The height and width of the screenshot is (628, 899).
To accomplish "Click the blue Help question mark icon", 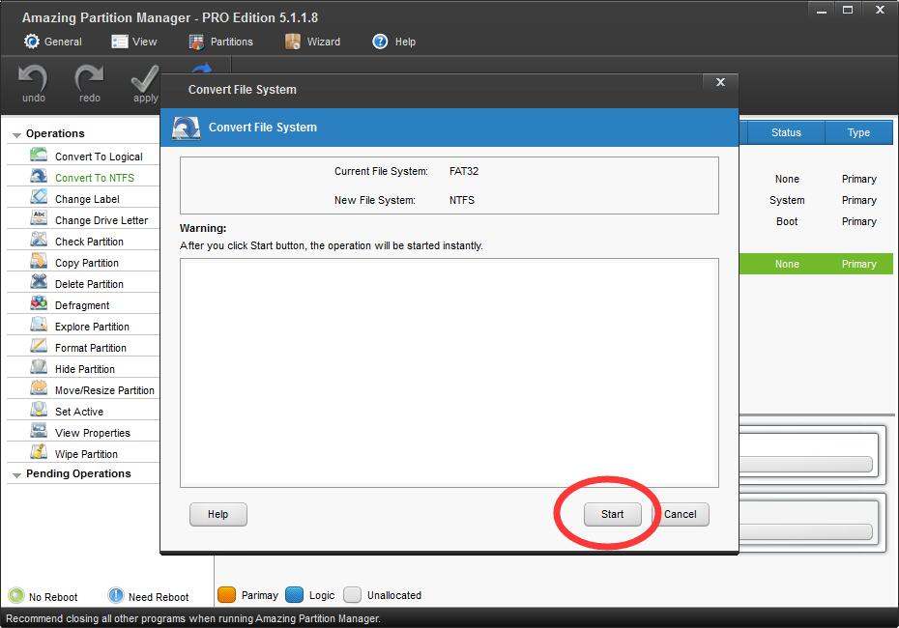I will pyautogui.click(x=380, y=42).
